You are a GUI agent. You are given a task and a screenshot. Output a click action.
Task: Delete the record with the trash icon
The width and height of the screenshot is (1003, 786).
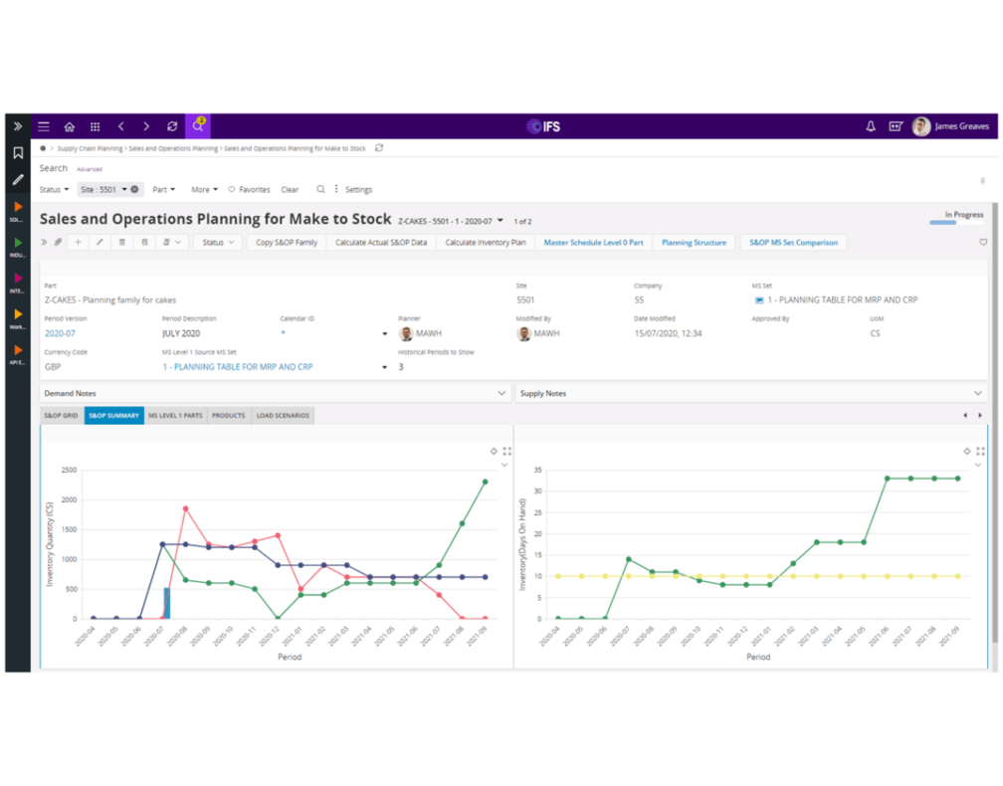[121, 242]
